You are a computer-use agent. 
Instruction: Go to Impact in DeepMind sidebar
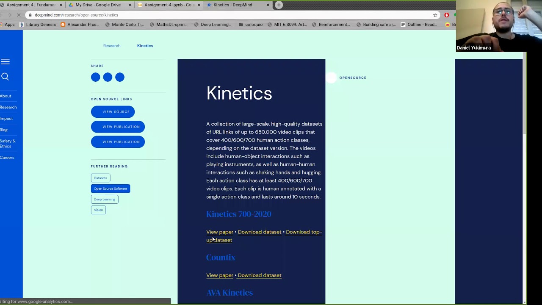6,119
